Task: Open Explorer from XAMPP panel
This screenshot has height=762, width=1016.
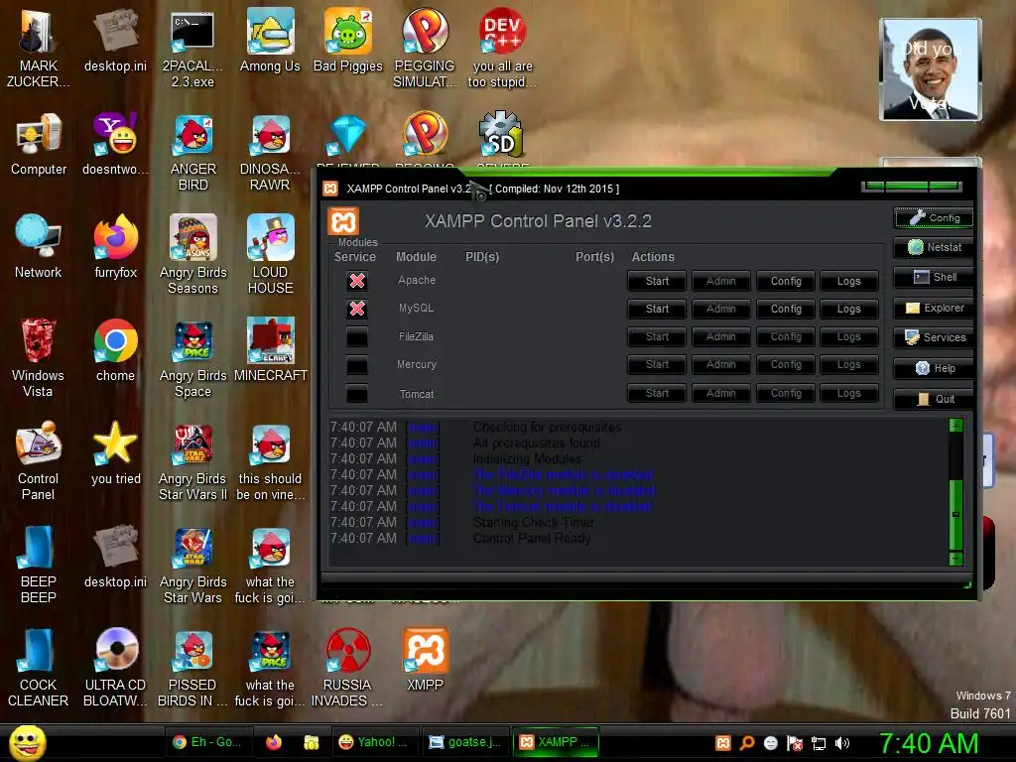Action: point(934,308)
